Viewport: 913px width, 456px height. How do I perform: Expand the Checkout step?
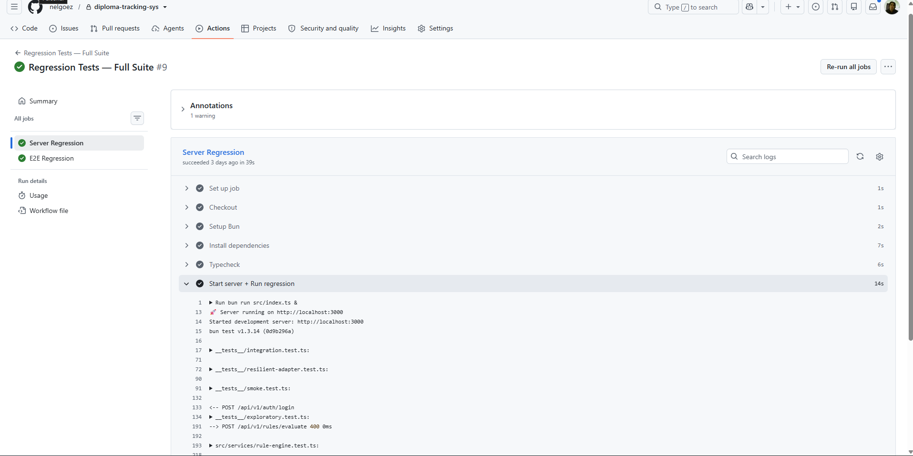pos(533,207)
